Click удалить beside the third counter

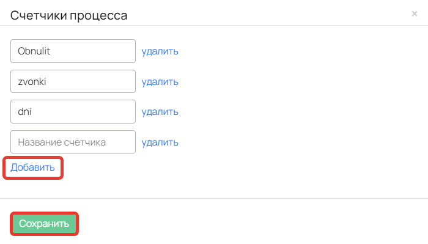[160, 112]
